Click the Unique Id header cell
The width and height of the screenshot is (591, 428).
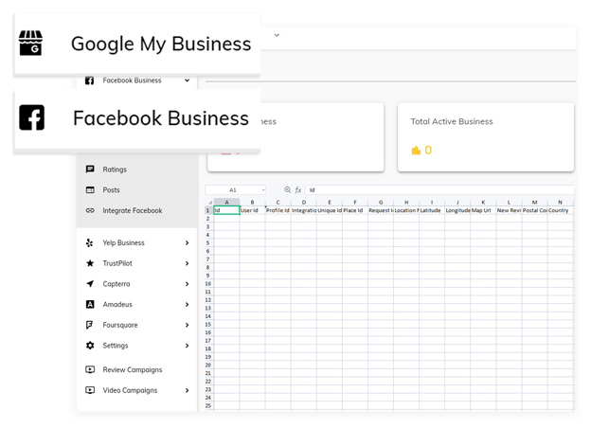(329, 210)
